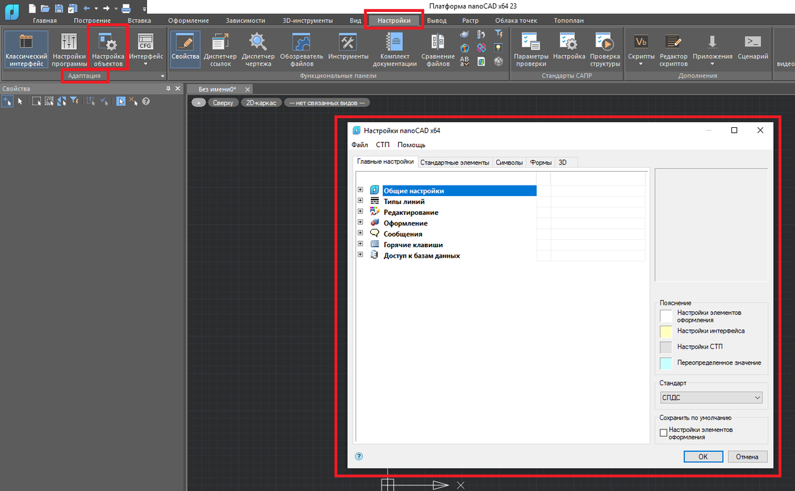The width and height of the screenshot is (795, 491).
Task: Click the Print icon in quick access toolbar
Action: 126,8
